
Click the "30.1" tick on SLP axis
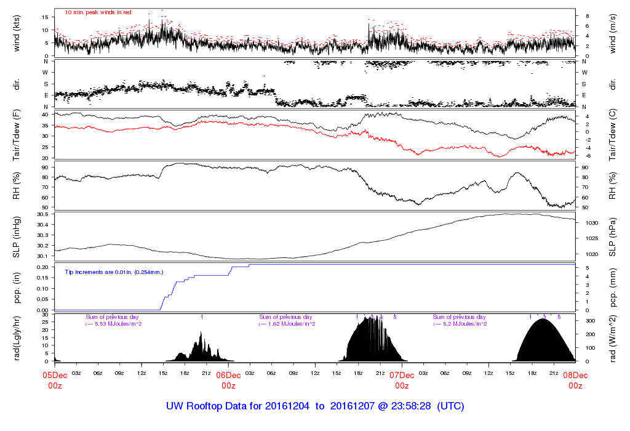click(42, 256)
